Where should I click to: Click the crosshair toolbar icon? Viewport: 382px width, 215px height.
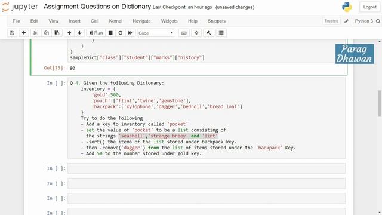(x=196, y=33)
